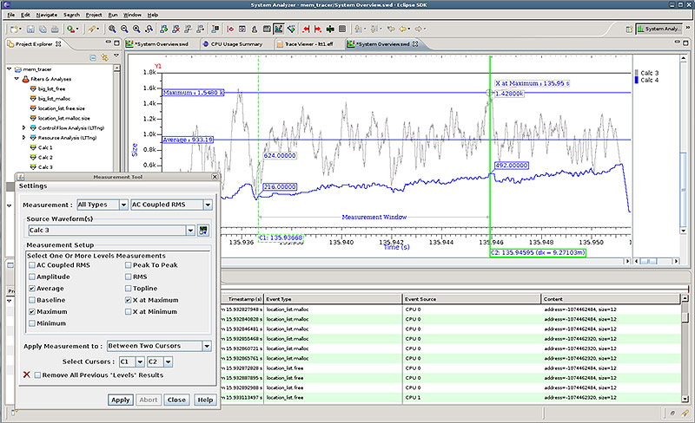Click the pressed graph view toolbar icon
The width and height of the screenshot is (695, 423).
pos(278,29)
